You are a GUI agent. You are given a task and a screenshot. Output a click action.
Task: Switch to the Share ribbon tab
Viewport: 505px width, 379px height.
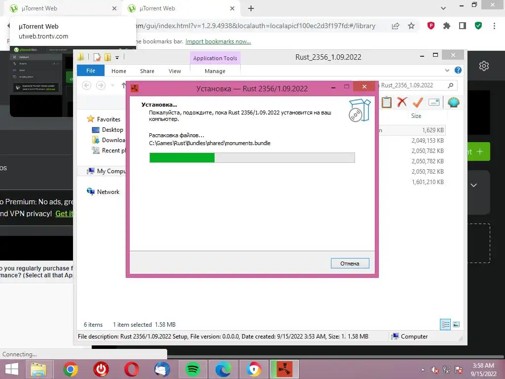pyautogui.click(x=147, y=71)
